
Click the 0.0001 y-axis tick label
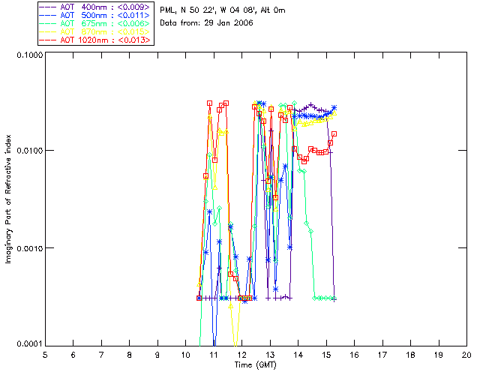(x=28, y=343)
